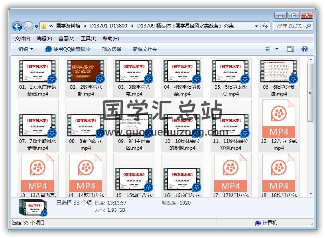Click the help question mark icon
Viewport: 325px width, 238px height.
(x=304, y=49)
